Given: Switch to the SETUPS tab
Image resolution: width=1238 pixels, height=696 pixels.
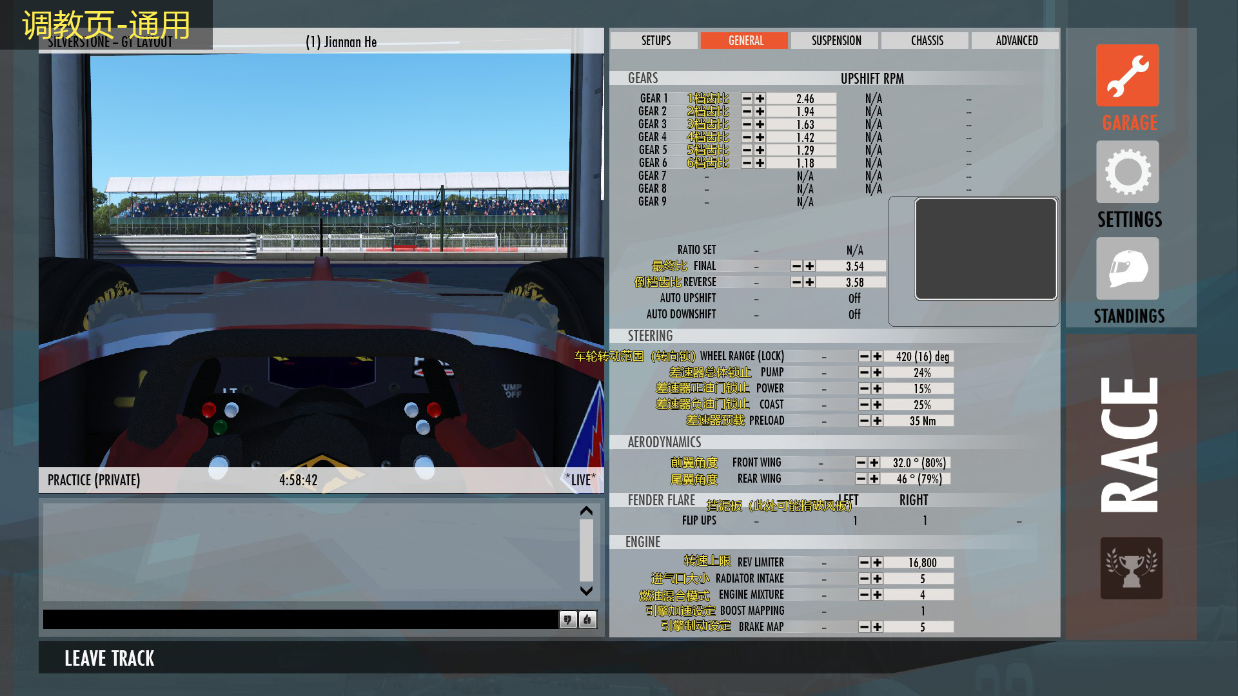Looking at the screenshot, I should click(x=655, y=41).
